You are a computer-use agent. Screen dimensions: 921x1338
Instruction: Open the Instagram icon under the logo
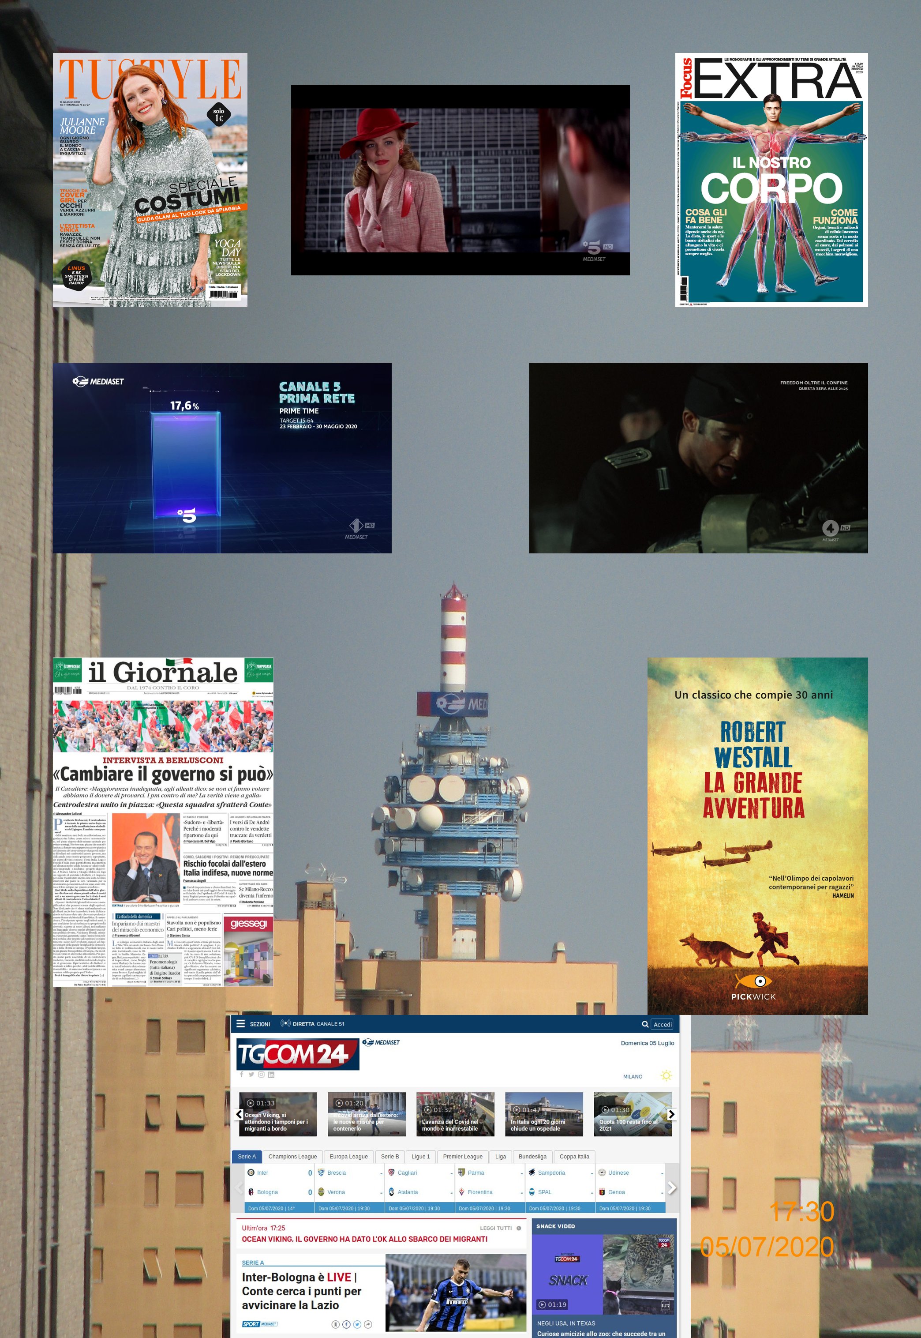pyautogui.click(x=261, y=1075)
